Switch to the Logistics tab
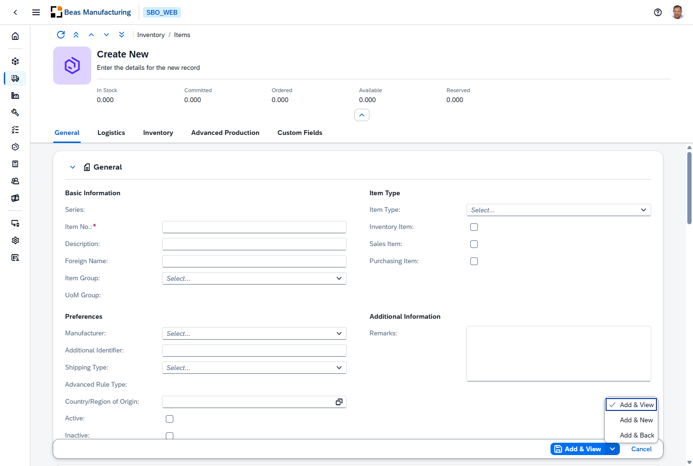The image size is (693, 466). tap(111, 133)
